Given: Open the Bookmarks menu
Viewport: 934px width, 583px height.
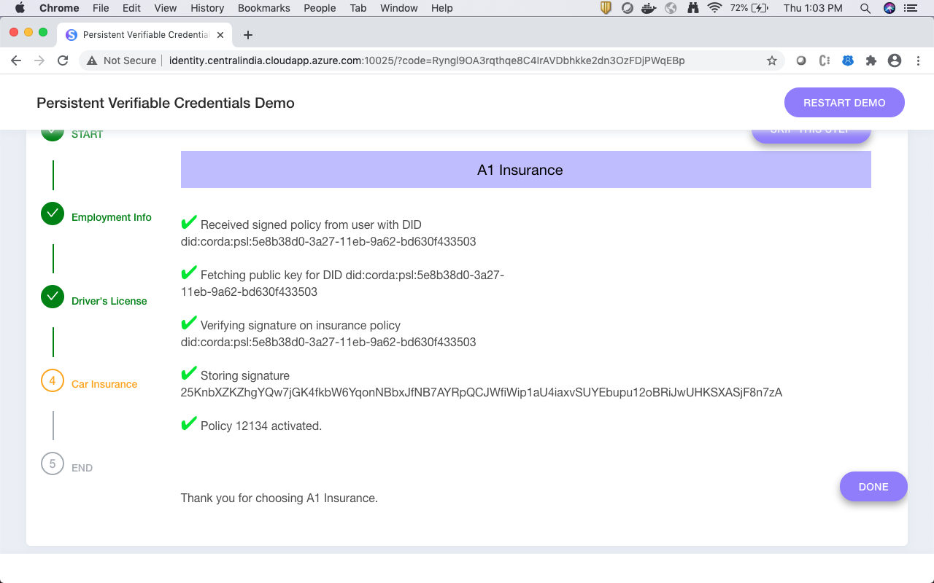Looking at the screenshot, I should point(264,8).
